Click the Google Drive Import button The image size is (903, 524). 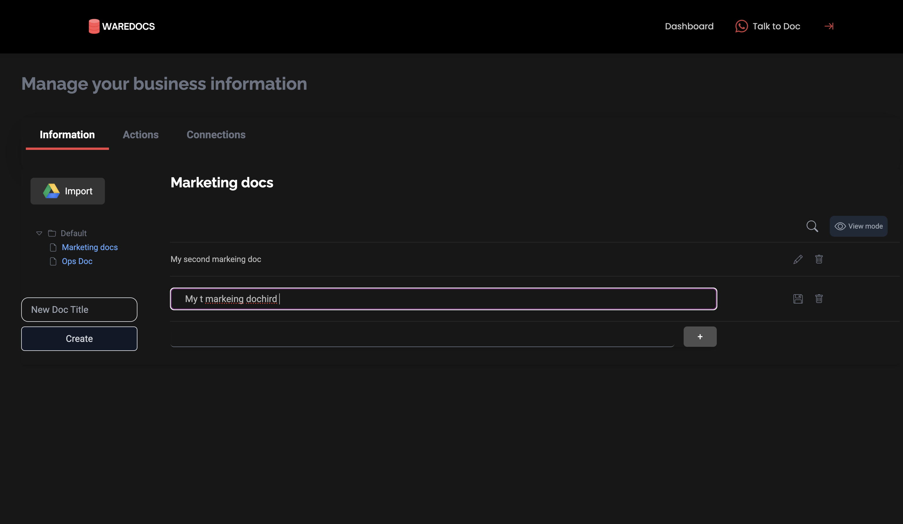[x=67, y=191]
